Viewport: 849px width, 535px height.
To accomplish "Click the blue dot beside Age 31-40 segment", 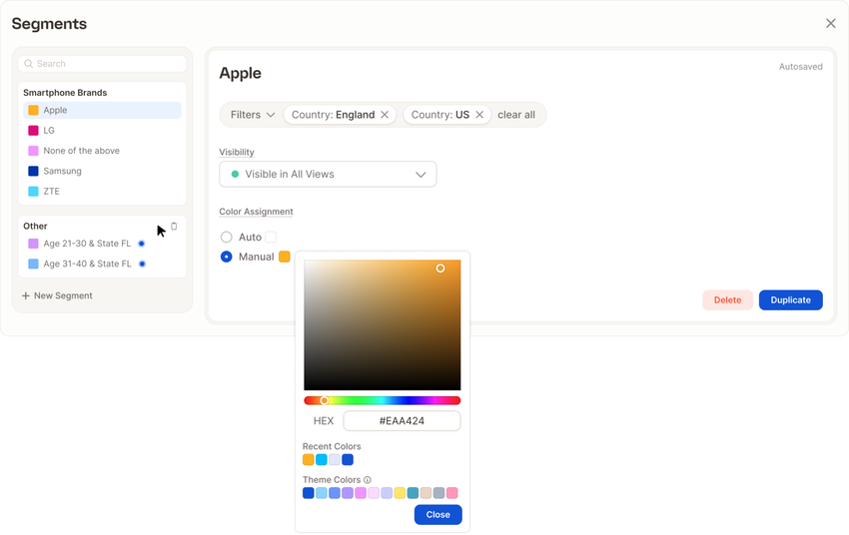I will click(x=142, y=265).
